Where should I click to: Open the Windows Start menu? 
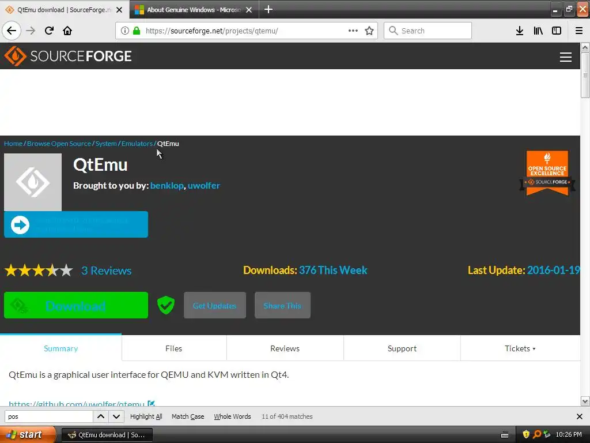point(28,434)
